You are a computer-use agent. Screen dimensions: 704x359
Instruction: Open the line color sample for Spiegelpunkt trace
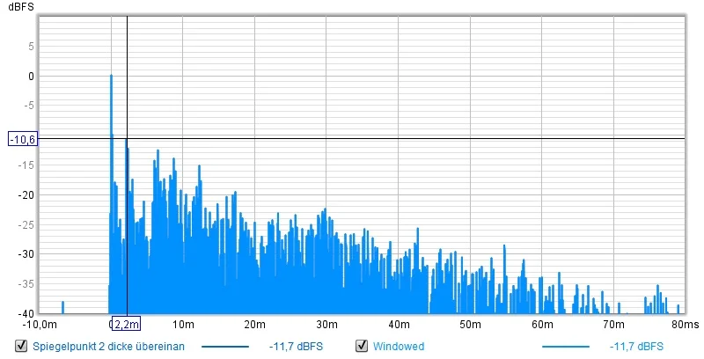[x=225, y=347]
